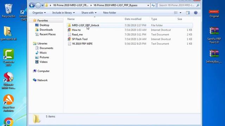
Task: Open Pictures library
Action: (44, 57)
